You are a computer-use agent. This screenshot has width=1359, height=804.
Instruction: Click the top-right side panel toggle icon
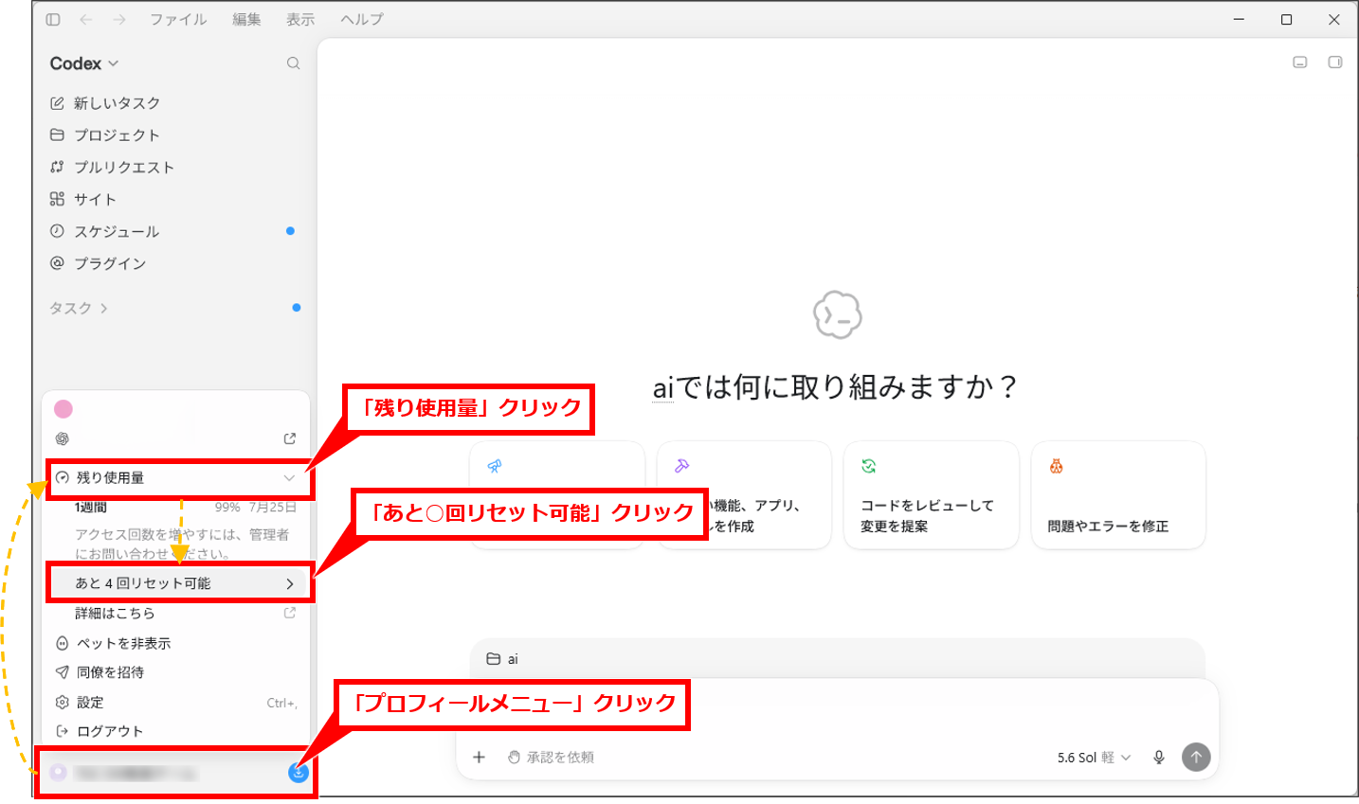pos(1334,63)
